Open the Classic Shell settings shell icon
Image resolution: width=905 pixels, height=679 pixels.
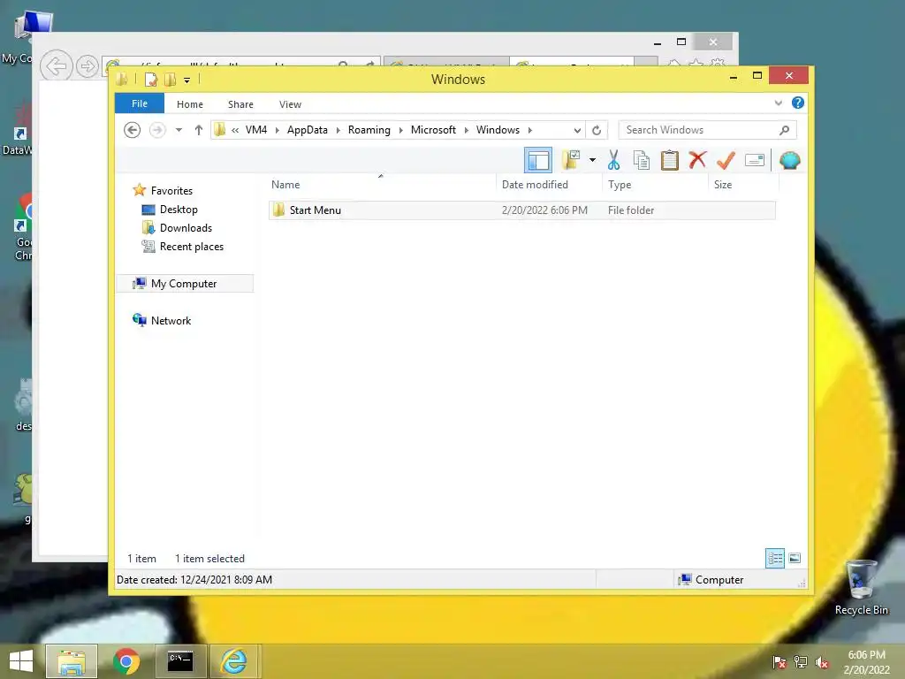(789, 160)
